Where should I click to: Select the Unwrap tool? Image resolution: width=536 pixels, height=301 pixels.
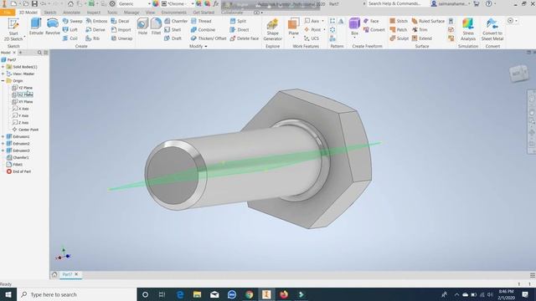click(121, 38)
